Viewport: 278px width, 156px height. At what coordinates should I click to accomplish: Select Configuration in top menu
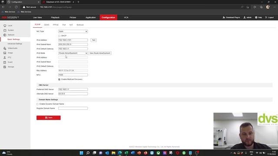(x=108, y=17)
